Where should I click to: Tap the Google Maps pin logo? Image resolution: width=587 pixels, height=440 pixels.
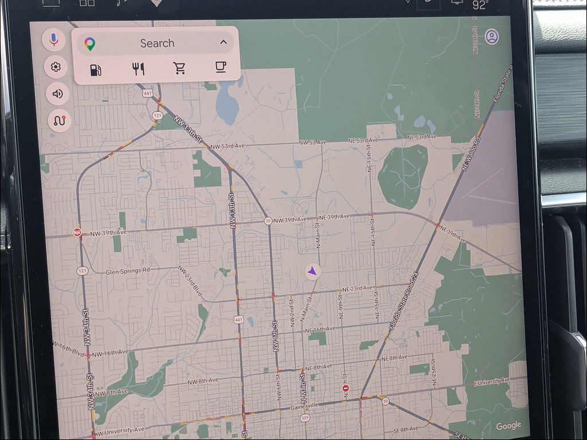coord(89,44)
